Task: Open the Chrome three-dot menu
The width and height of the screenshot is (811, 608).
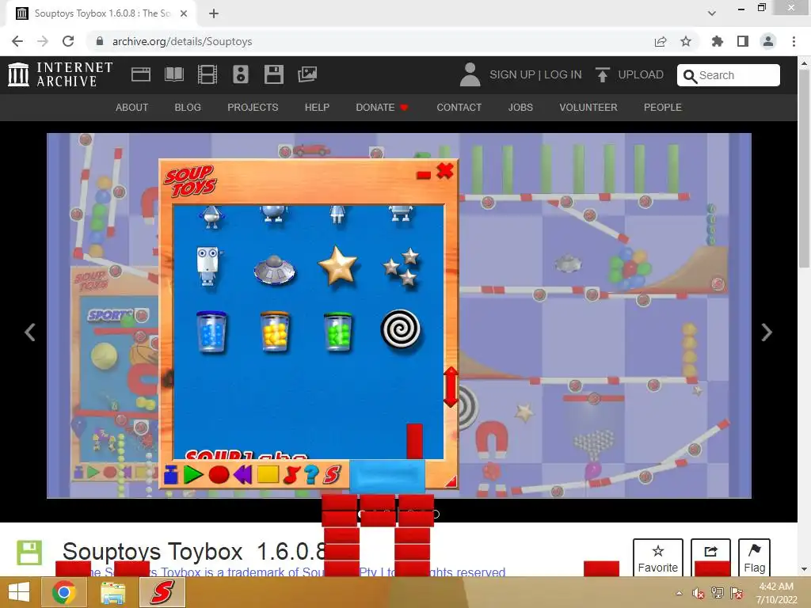Action: (794, 41)
